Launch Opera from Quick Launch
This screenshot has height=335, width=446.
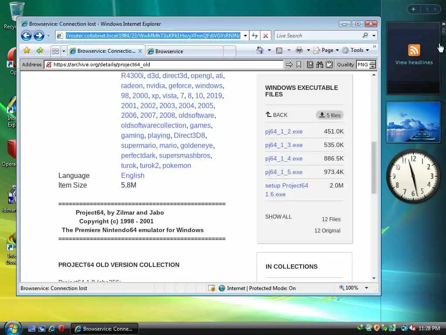pos(61,328)
